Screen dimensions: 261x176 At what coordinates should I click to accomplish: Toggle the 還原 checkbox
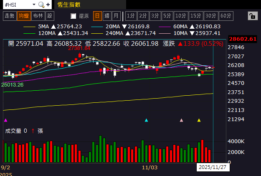click(73, 16)
